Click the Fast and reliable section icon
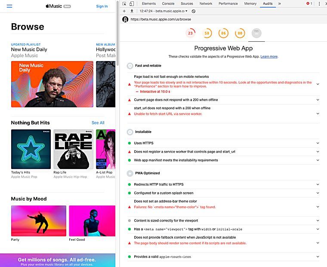 pyautogui.click(x=130, y=66)
